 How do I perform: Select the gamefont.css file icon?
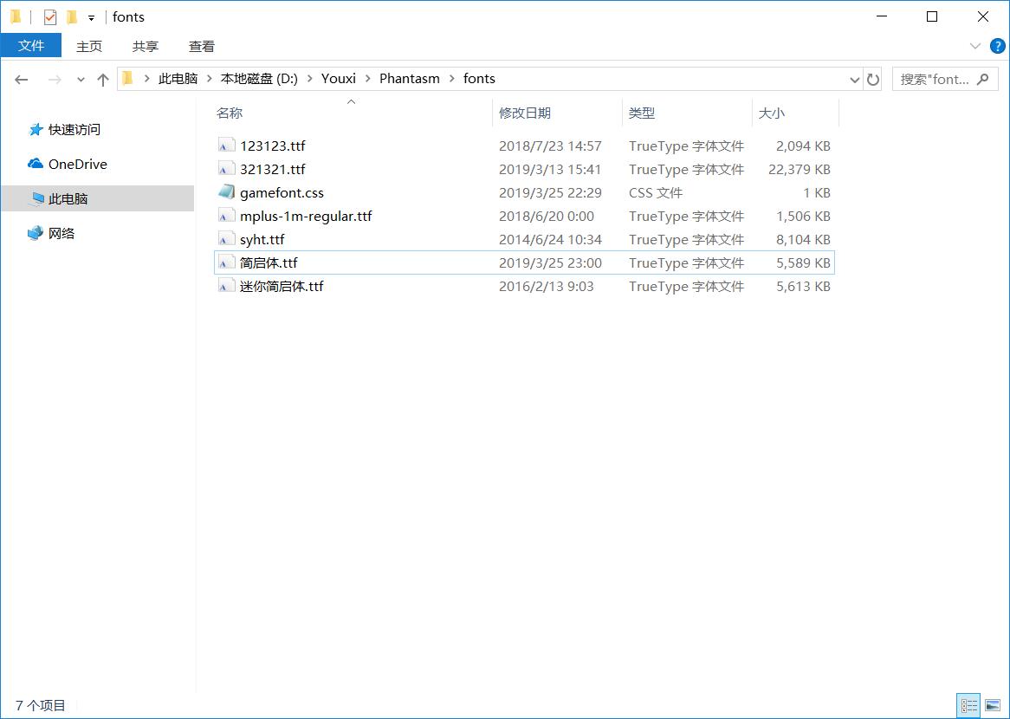click(226, 192)
